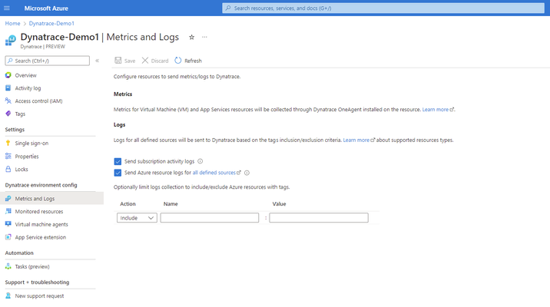Favorite this resource with the star icon

click(x=191, y=37)
